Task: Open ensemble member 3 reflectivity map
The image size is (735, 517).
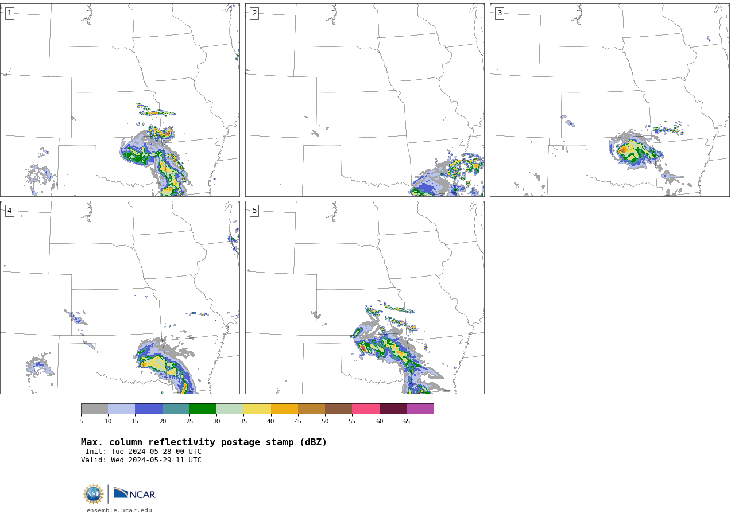Action: click(609, 100)
